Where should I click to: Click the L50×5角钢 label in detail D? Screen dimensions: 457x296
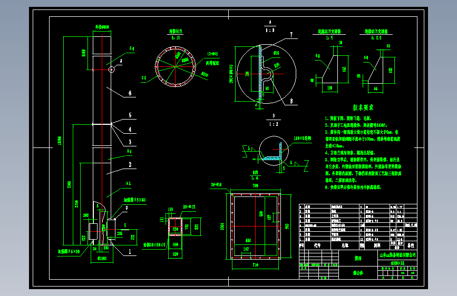302,139
